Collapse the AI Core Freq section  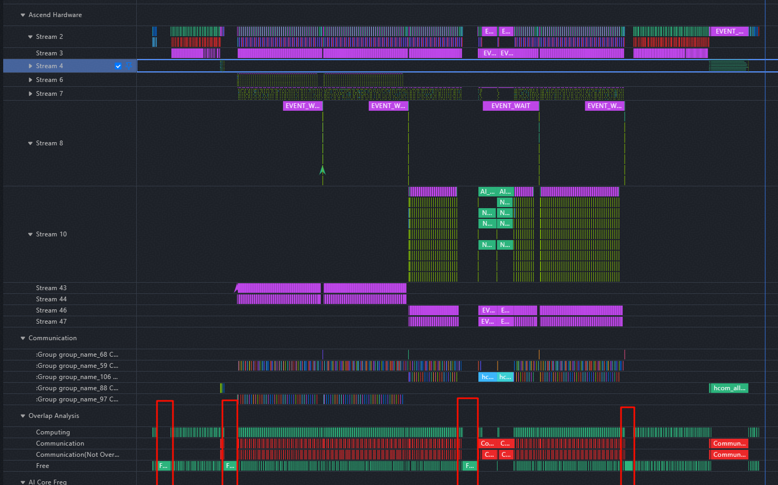point(23,482)
